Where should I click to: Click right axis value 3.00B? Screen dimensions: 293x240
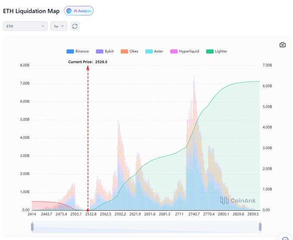tap(267, 148)
